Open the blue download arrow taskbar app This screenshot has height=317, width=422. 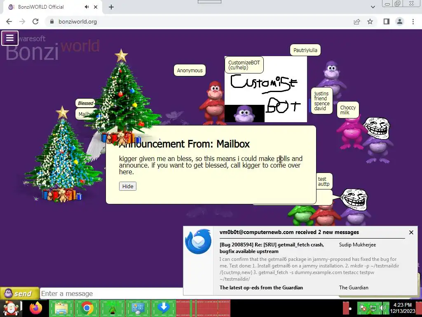[163, 309]
